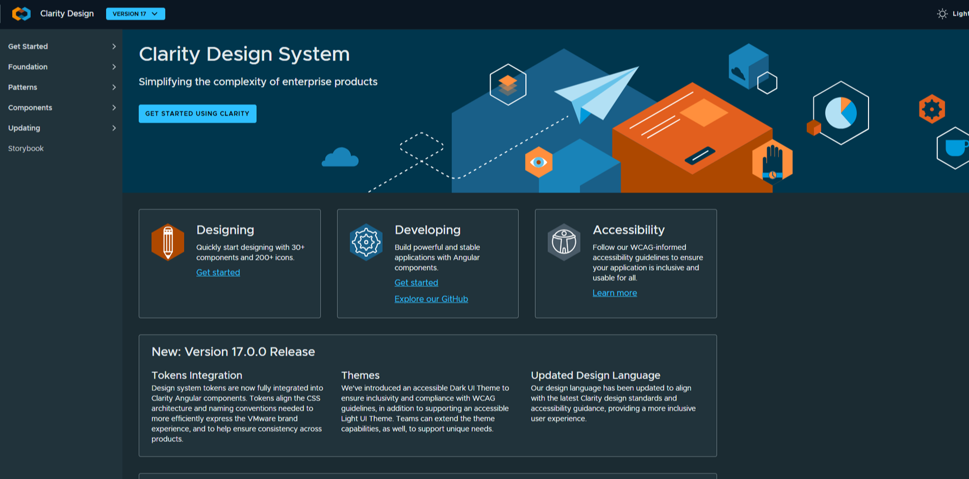Click the Developing card heading
This screenshot has height=479, width=969.
tap(428, 230)
